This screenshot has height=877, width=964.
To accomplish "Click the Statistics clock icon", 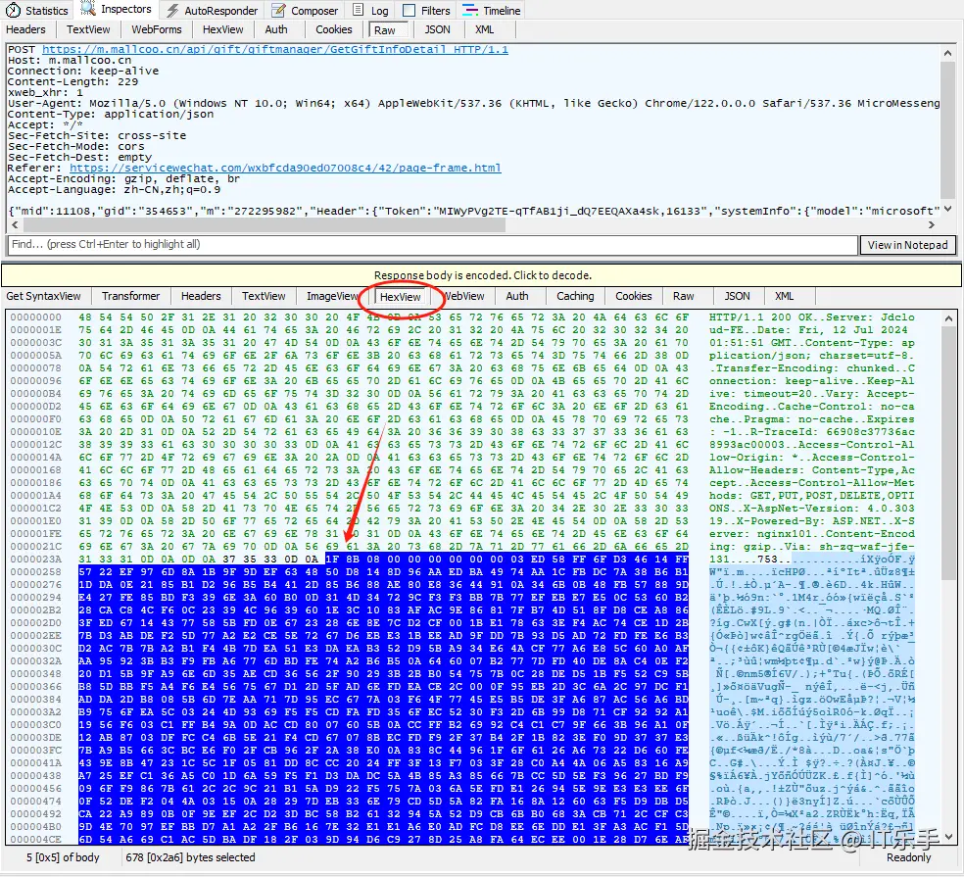I will click(13, 11).
